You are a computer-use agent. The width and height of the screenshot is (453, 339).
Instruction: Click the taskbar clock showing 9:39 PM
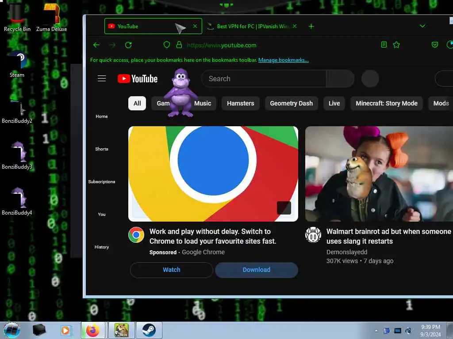tap(430, 331)
